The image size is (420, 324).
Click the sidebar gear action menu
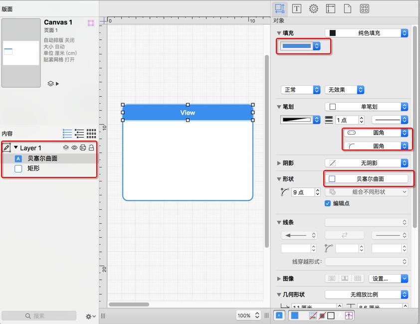[x=90, y=316]
